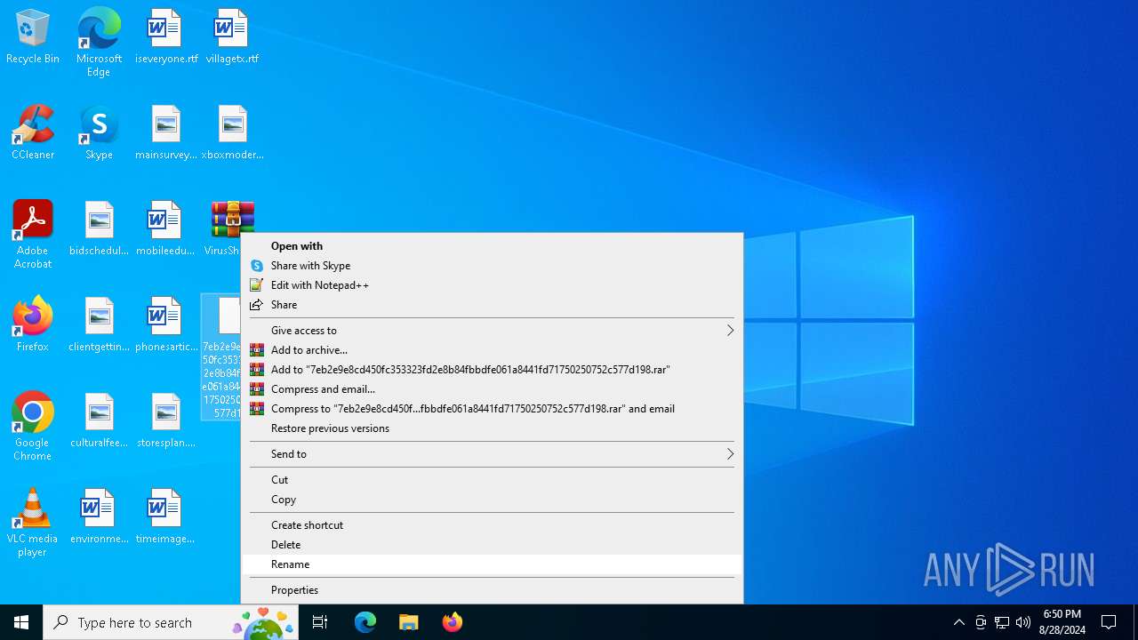Image resolution: width=1138 pixels, height=640 pixels.
Task: Select the 7eb2e9e hash-named file on desktop
Action: (221, 357)
